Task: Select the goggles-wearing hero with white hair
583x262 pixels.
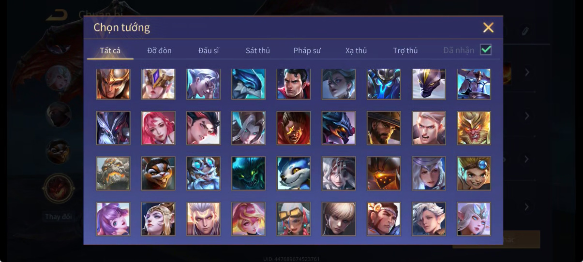Action: point(294,218)
